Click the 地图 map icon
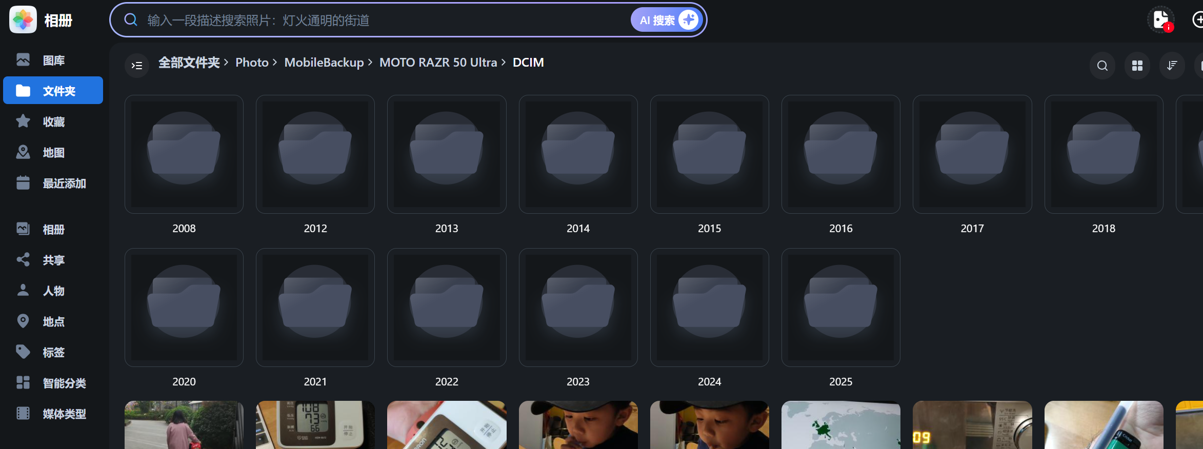This screenshot has width=1203, height=449. (x=23, y=152)
